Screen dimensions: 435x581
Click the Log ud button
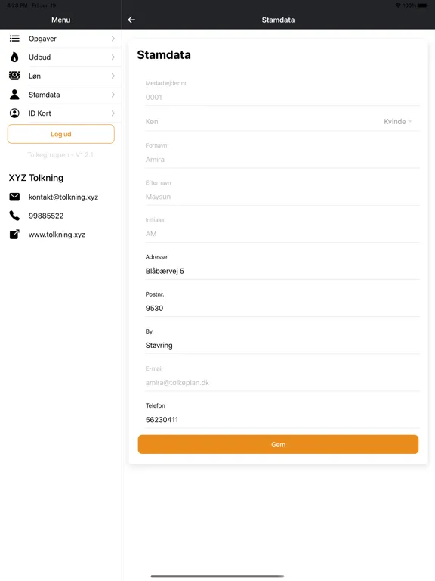pyautogui.click(x=60, y=134)
